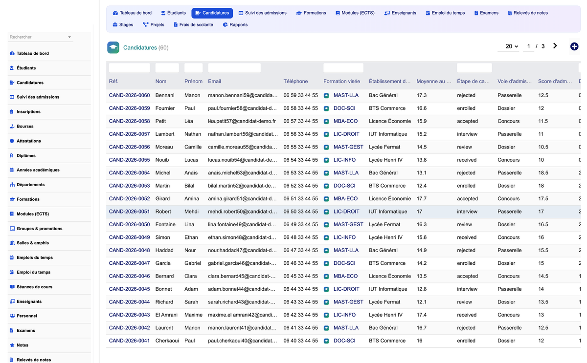Click Salles & amphis icon in sidebar
The image size is (587, 363).
(12, 243)
